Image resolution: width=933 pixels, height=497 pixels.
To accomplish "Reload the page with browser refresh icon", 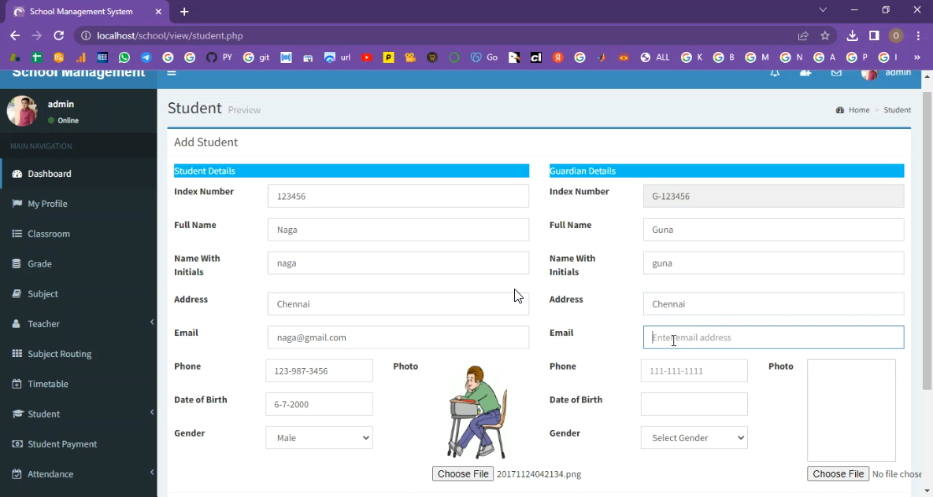I will point(58,35).
